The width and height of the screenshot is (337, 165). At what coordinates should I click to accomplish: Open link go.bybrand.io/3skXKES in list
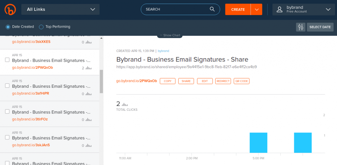tap(31, 42)
